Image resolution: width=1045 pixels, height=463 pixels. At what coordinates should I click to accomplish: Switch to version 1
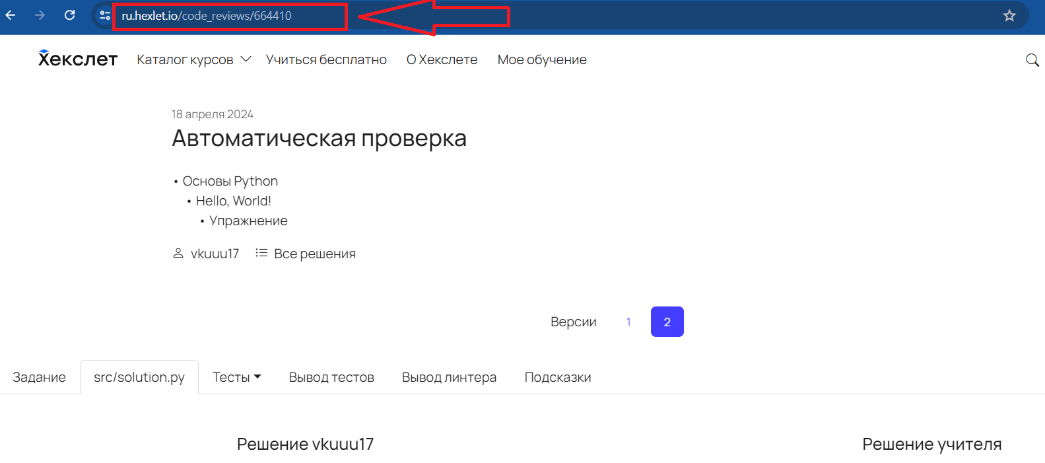(628, 322)
